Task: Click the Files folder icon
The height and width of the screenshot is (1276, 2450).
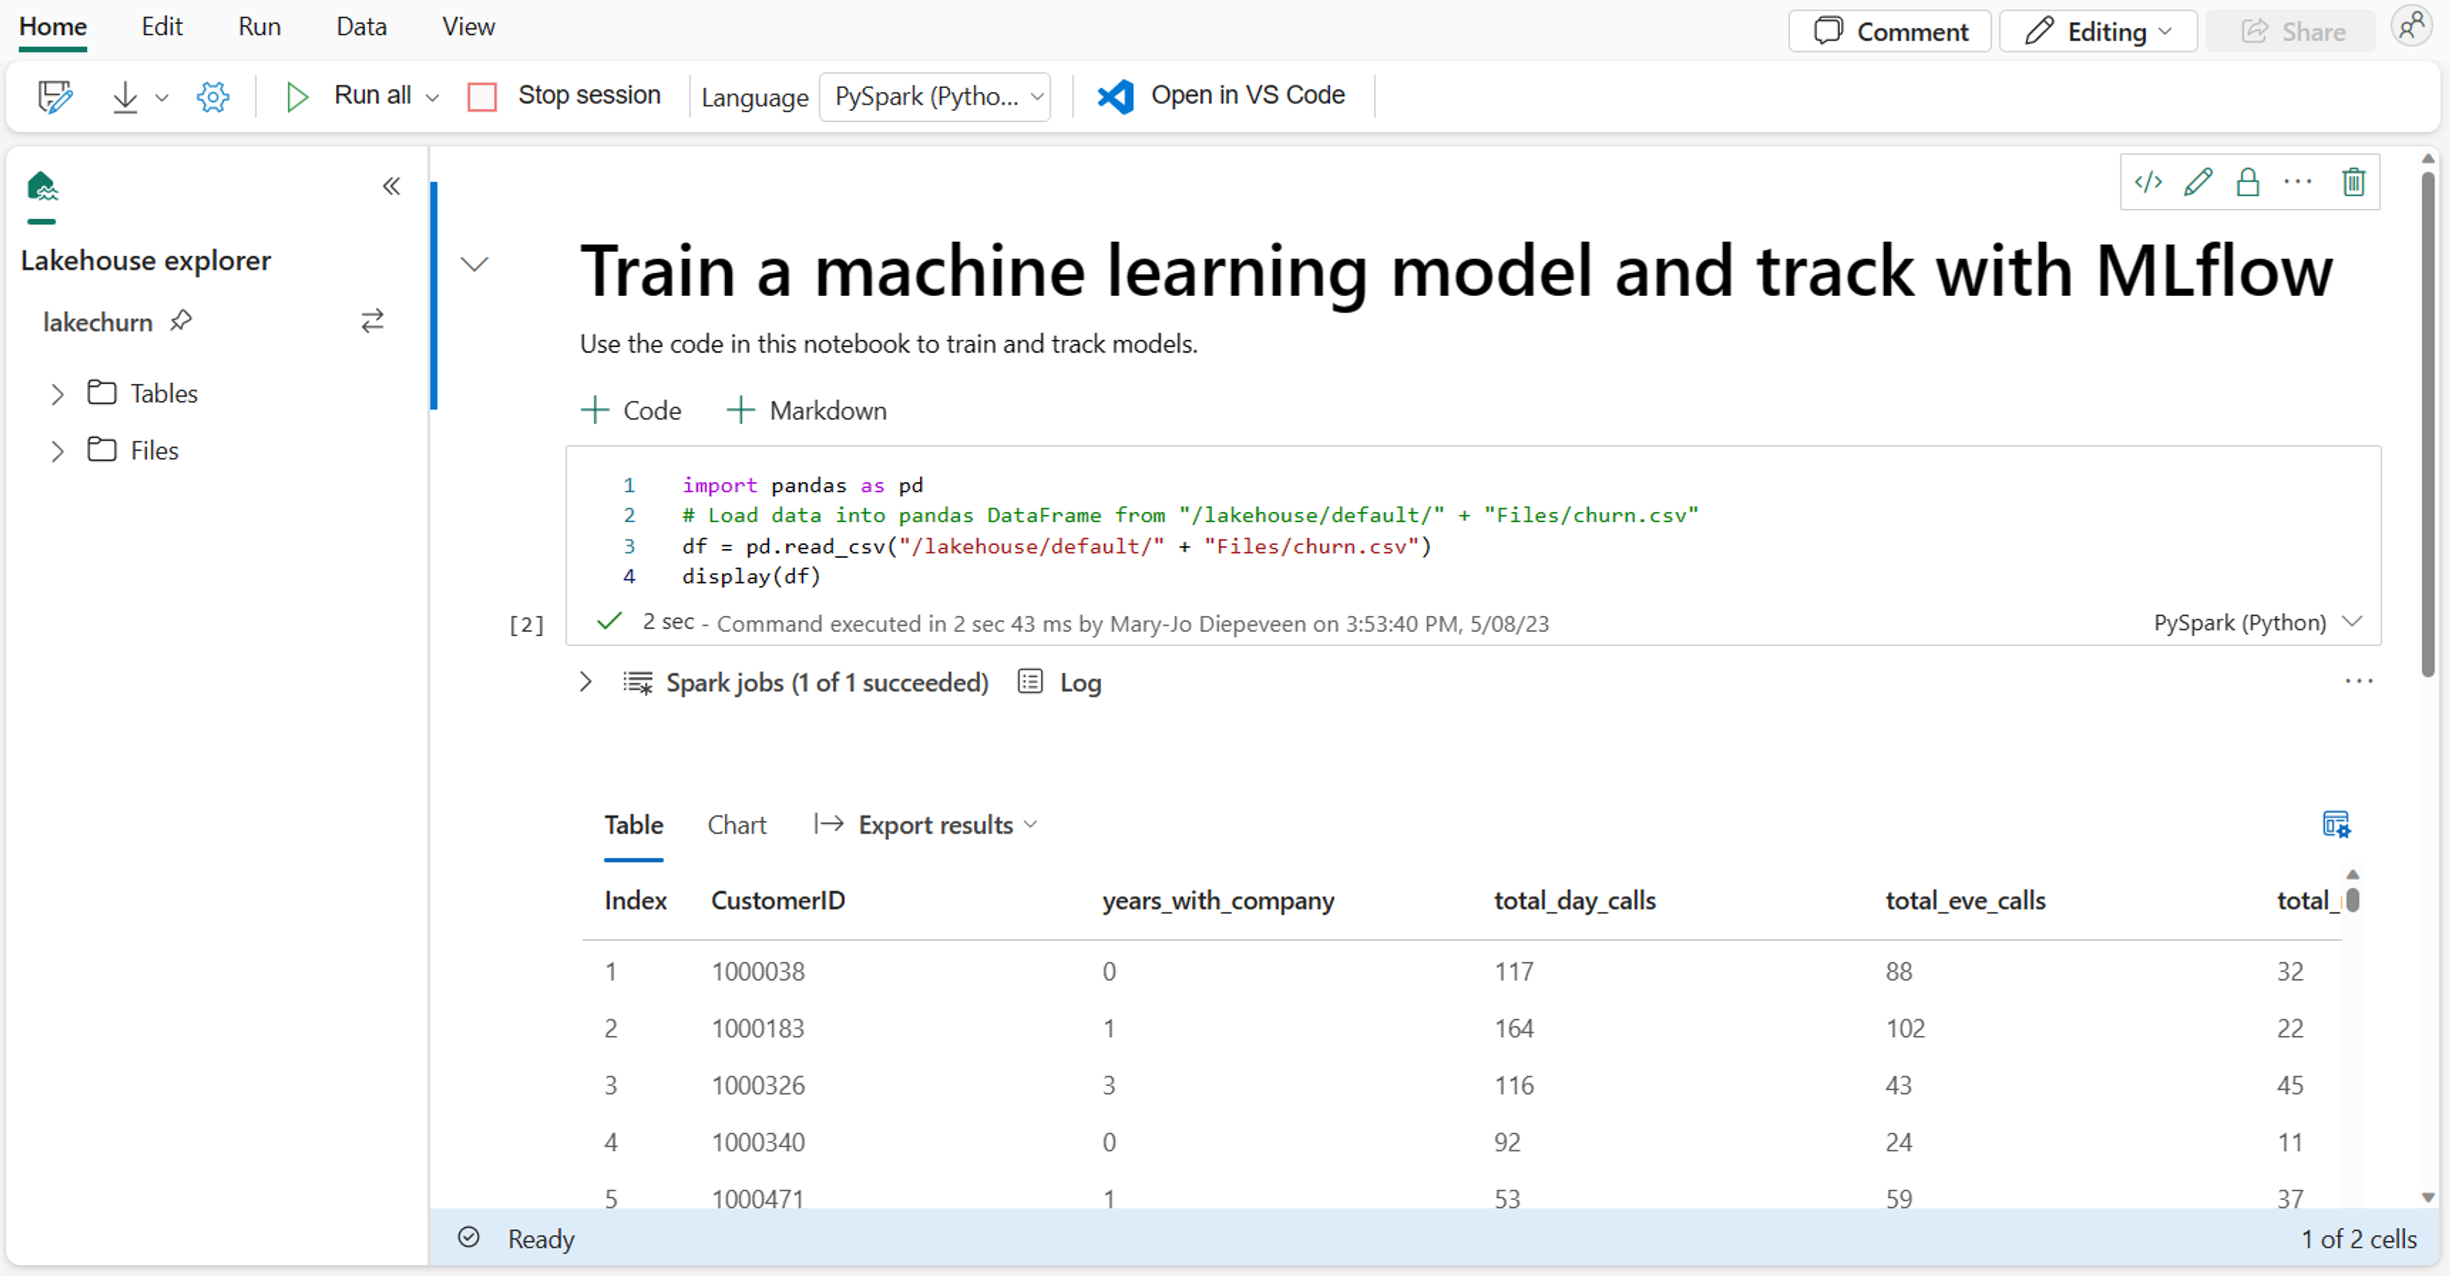Action: [102, 449]
